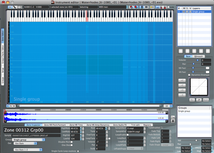
Task: Click the red figure toolbar icon
Action: (x=161, y=7)
